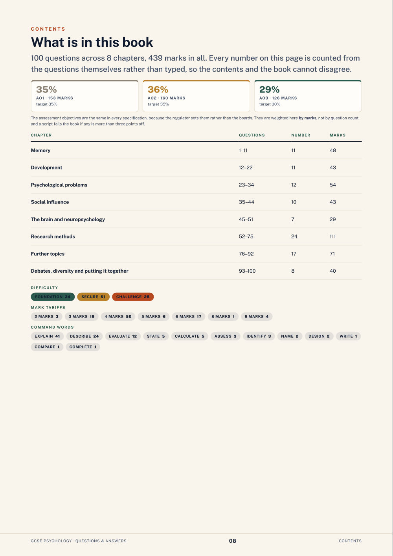Click question range 52–75 for Research methods

(x=246, y=236)
